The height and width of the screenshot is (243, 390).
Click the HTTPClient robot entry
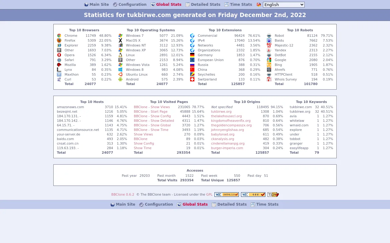283,74
